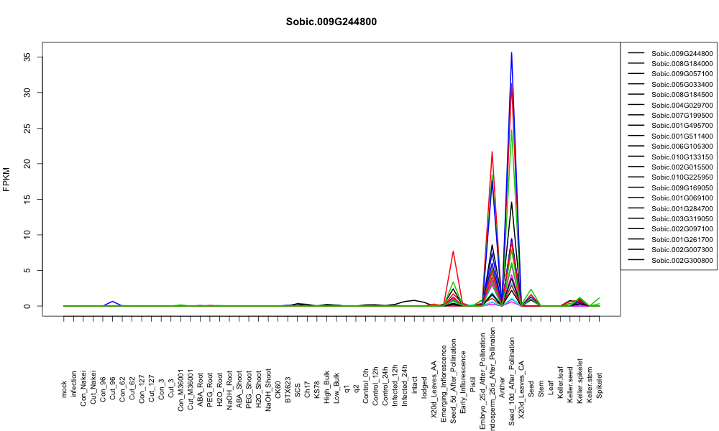Click the tallest blue peak top

coord(512,52)
